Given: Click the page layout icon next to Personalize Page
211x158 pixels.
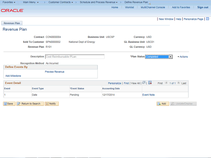Looking at the screenshot, I should click(207, 19).
